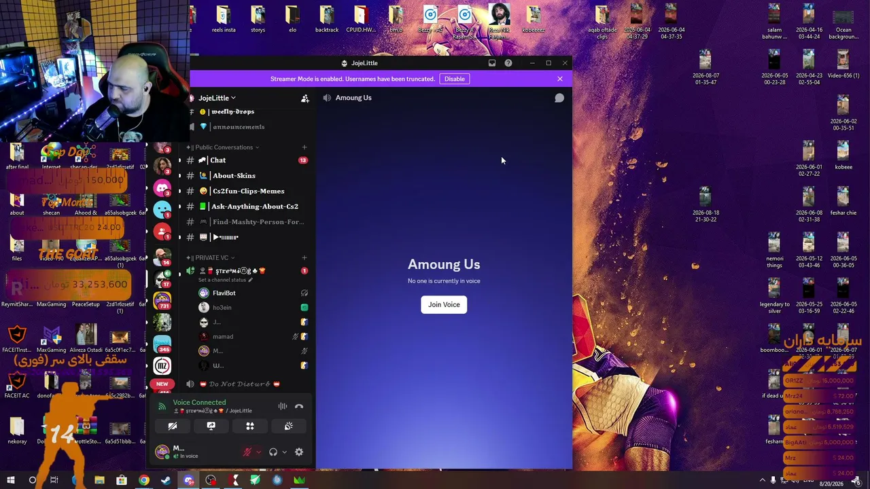Toggle deafen headphones in user panel

tap(273, 452)
